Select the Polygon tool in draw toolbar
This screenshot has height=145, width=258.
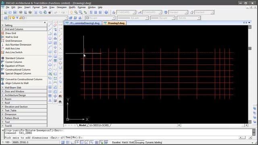click(x=50, y=38)
